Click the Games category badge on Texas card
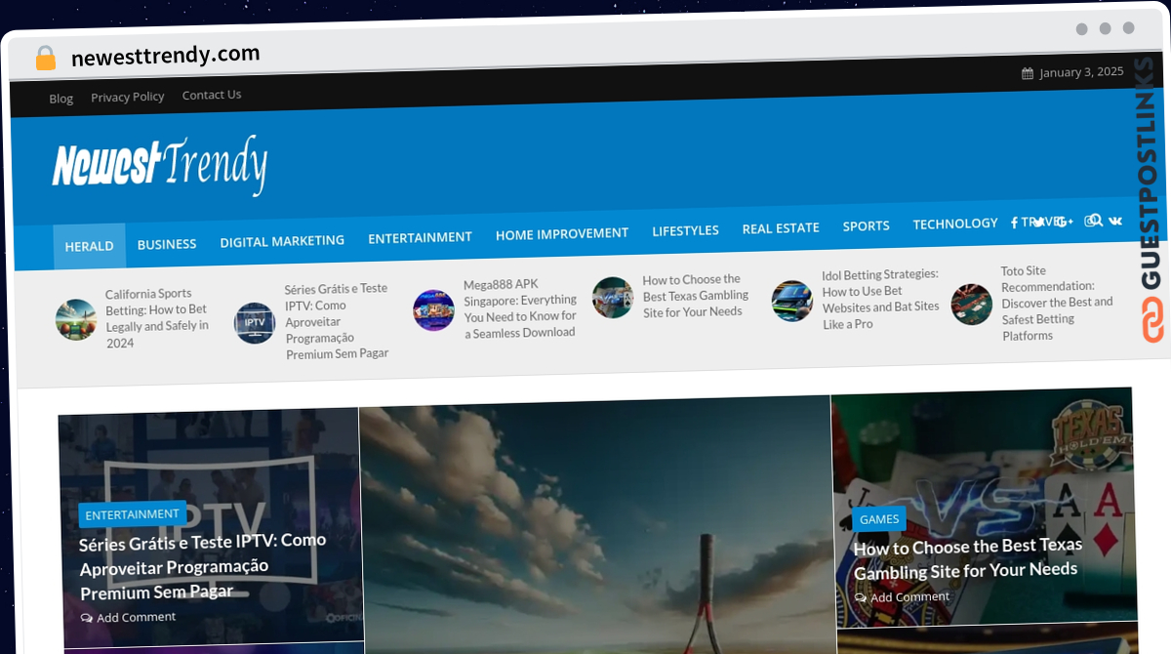 click(879, 519)
